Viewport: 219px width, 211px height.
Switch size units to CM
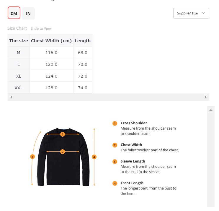pyautogui.click(x=14, y=14)
